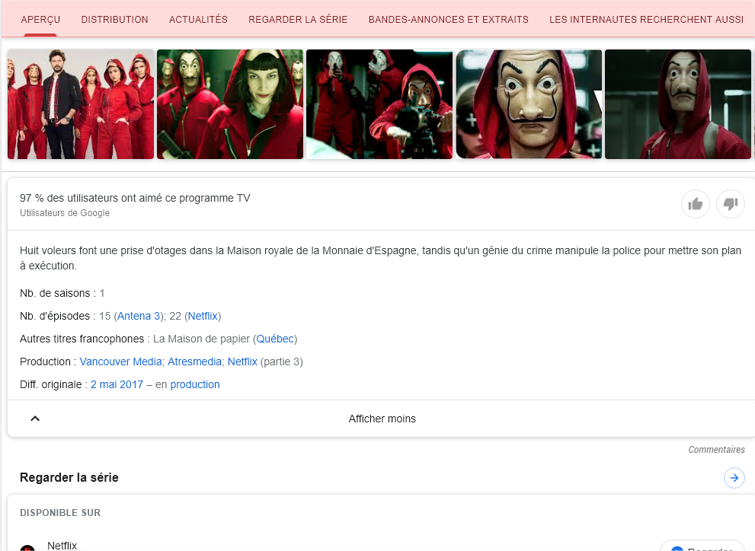Collapse details with the Afficher moins chevron
The image size is (755, 551).
[x=35, y=419]
